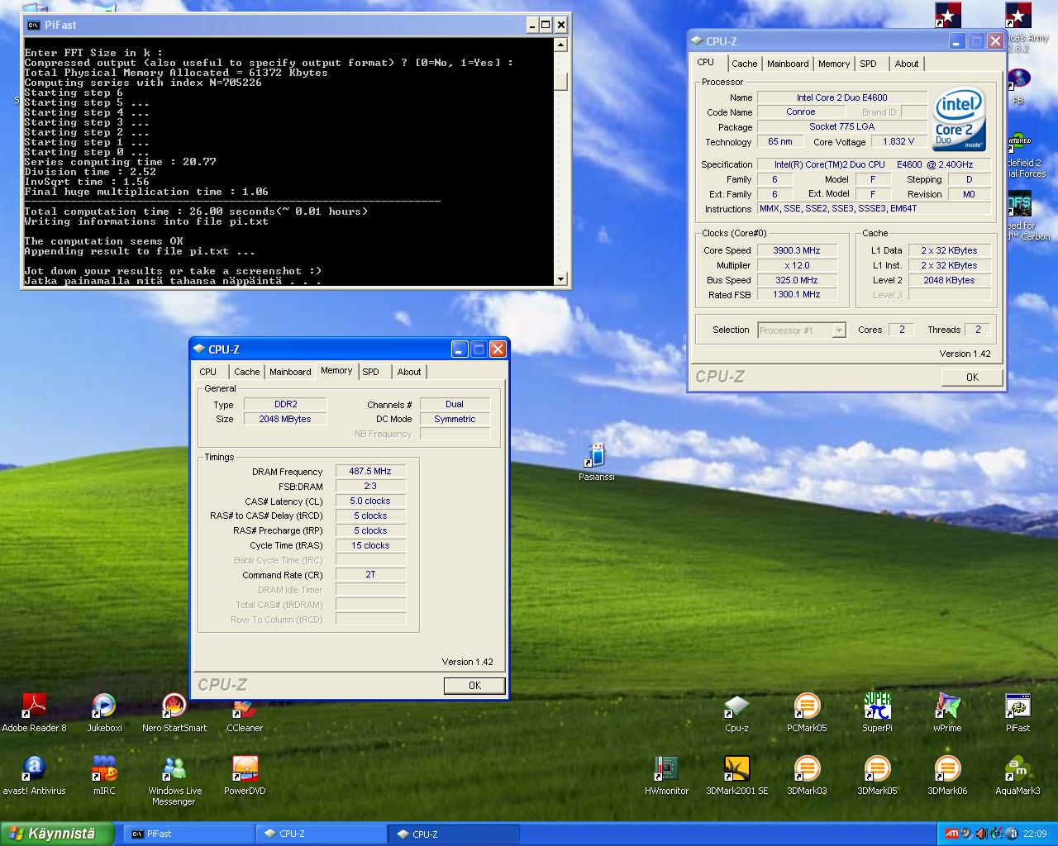The width and height of the screenshot is (1058, 846).
Task: Click the DRAM Frequency 487.5 MHz field
Action: (370, 471)
